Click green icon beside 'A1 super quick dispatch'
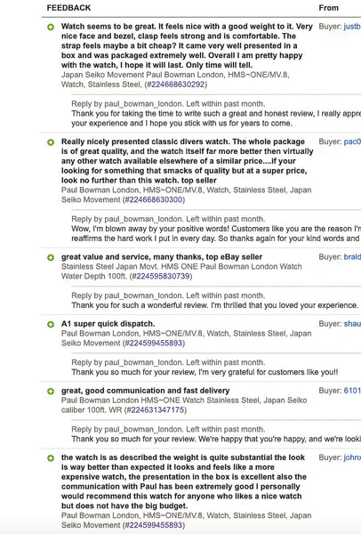This screenshot has height=534, width=361. [51, 324]
